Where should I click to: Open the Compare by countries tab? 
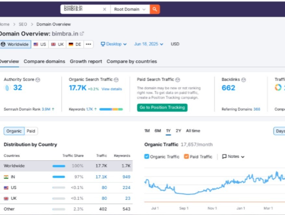point(132,61)
